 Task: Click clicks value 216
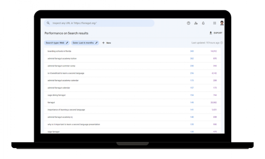point(192,73)
